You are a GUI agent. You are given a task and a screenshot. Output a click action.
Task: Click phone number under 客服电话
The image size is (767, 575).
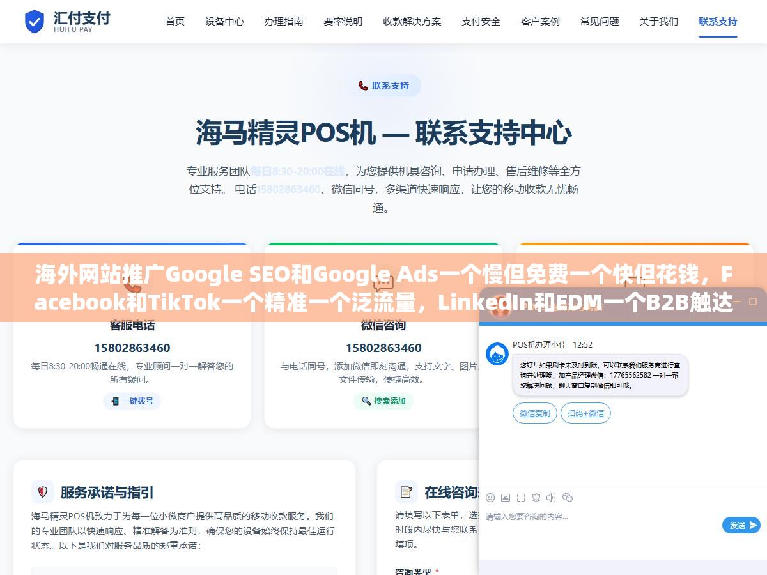pos(132,348)
